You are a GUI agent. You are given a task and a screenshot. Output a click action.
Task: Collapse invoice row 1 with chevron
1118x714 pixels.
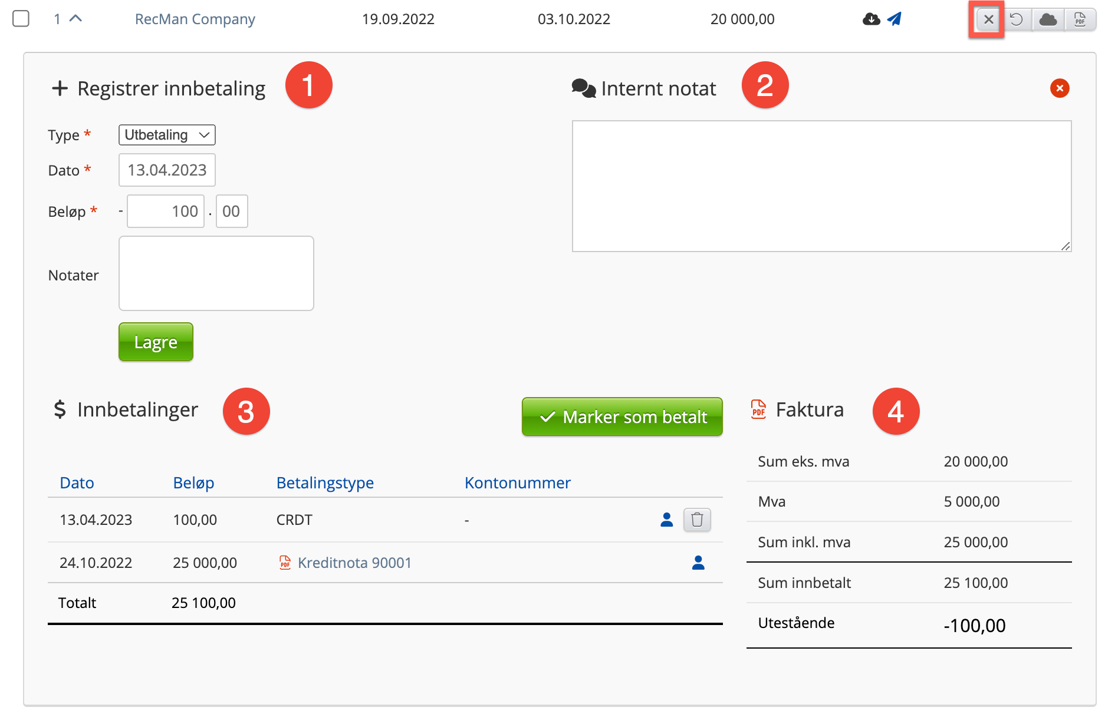pos(75,19)
